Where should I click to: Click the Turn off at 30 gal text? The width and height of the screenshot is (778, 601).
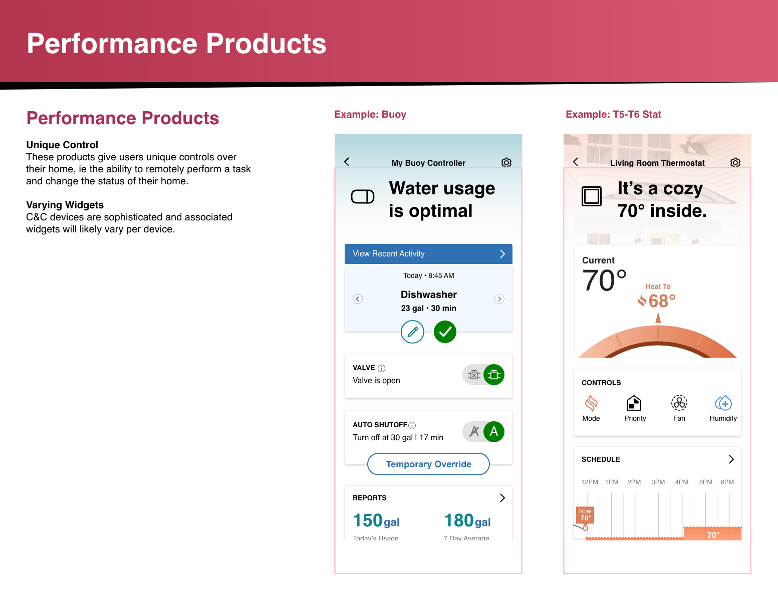coord(398,438)
